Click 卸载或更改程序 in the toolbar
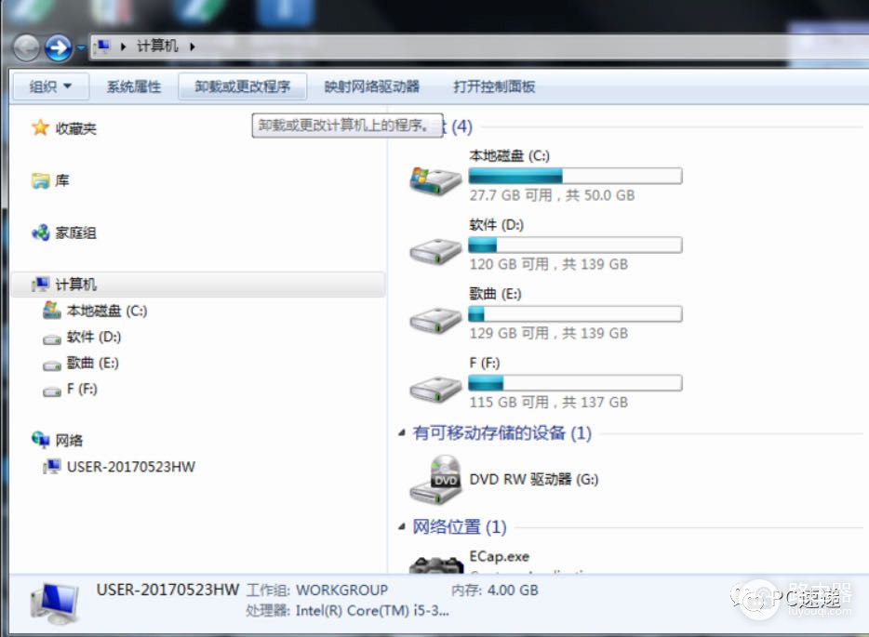The height and width of the screenshot is (637, 869). click(x=242, y=86)
